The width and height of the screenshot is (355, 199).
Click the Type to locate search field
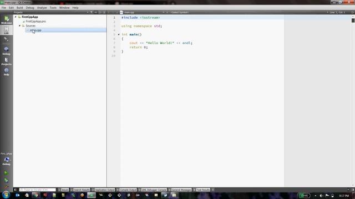pyautogui.click(x=37, y=190)
